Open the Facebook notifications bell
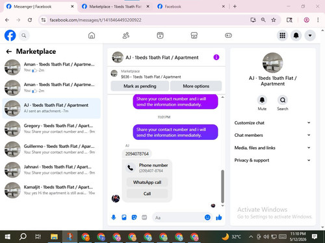Image resolution: width=325 pixels, height=243 pixels. pos(296,36)
